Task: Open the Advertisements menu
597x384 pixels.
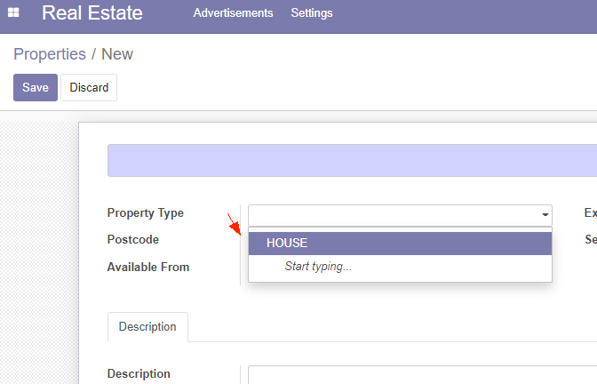Action: [x=233, y=13]
